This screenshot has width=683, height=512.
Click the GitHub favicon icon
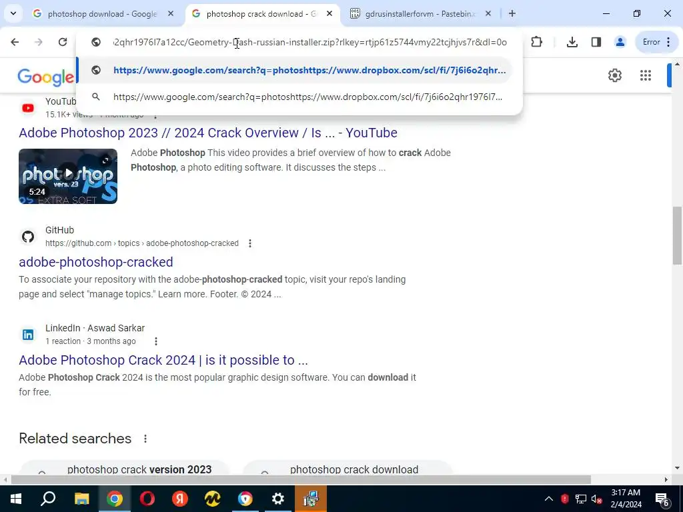28,237
